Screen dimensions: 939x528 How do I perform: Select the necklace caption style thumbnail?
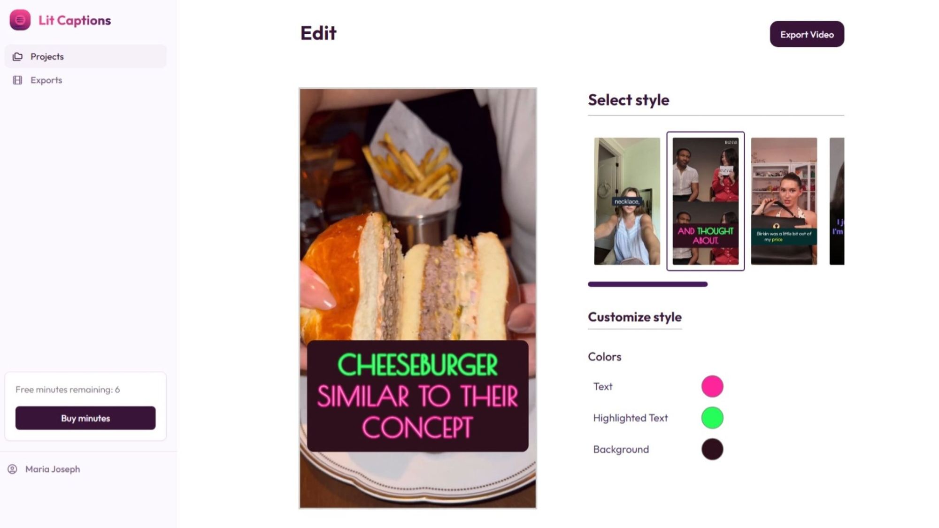[627, 201]
